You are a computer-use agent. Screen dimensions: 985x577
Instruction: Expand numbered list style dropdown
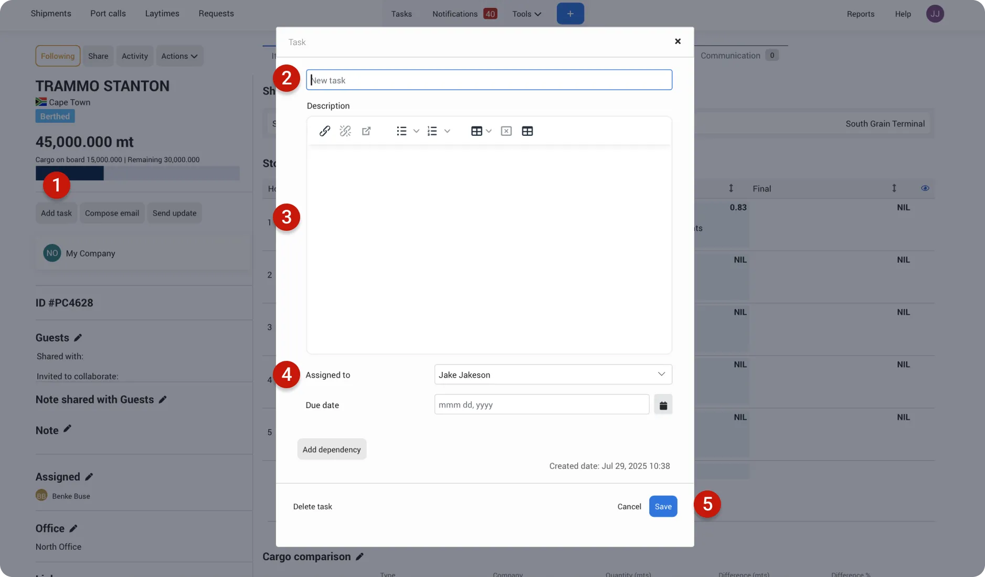(447, 131)
